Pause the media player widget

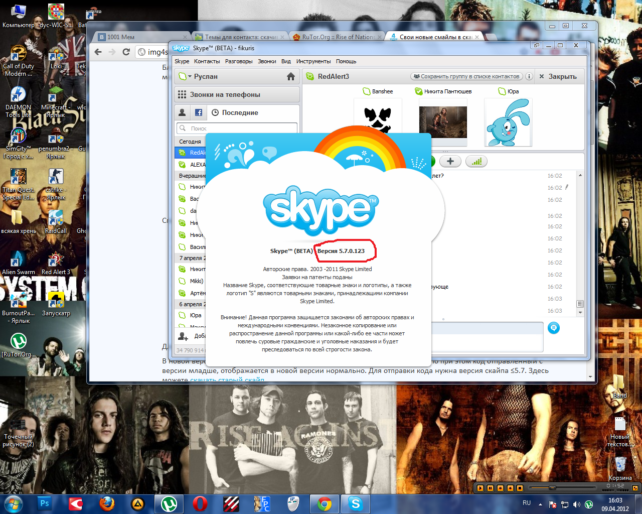tap(490, 488)
